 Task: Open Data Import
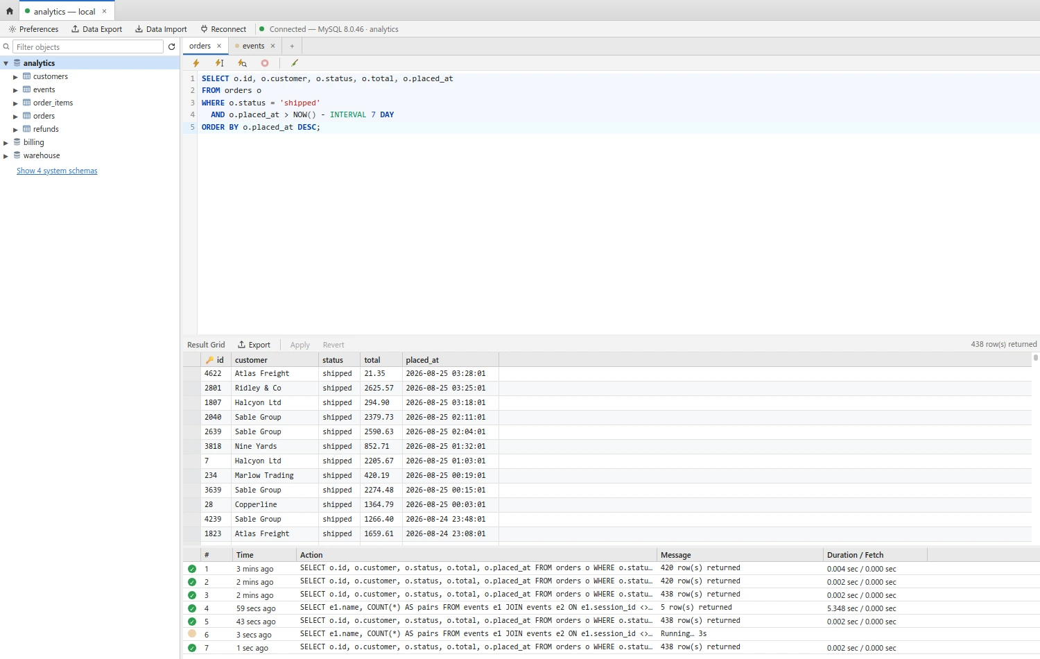pyautogui.click(x=161, y=29)
